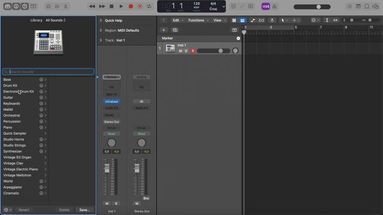The height and width of the screenshot is (215, 383).
Task: Click the Save... button
Action: point(84,210)
